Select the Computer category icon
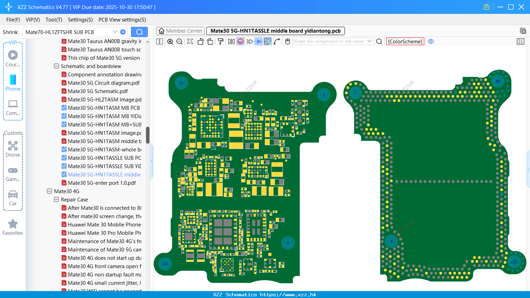Viewport: 530px width, 298px height. 13,107
